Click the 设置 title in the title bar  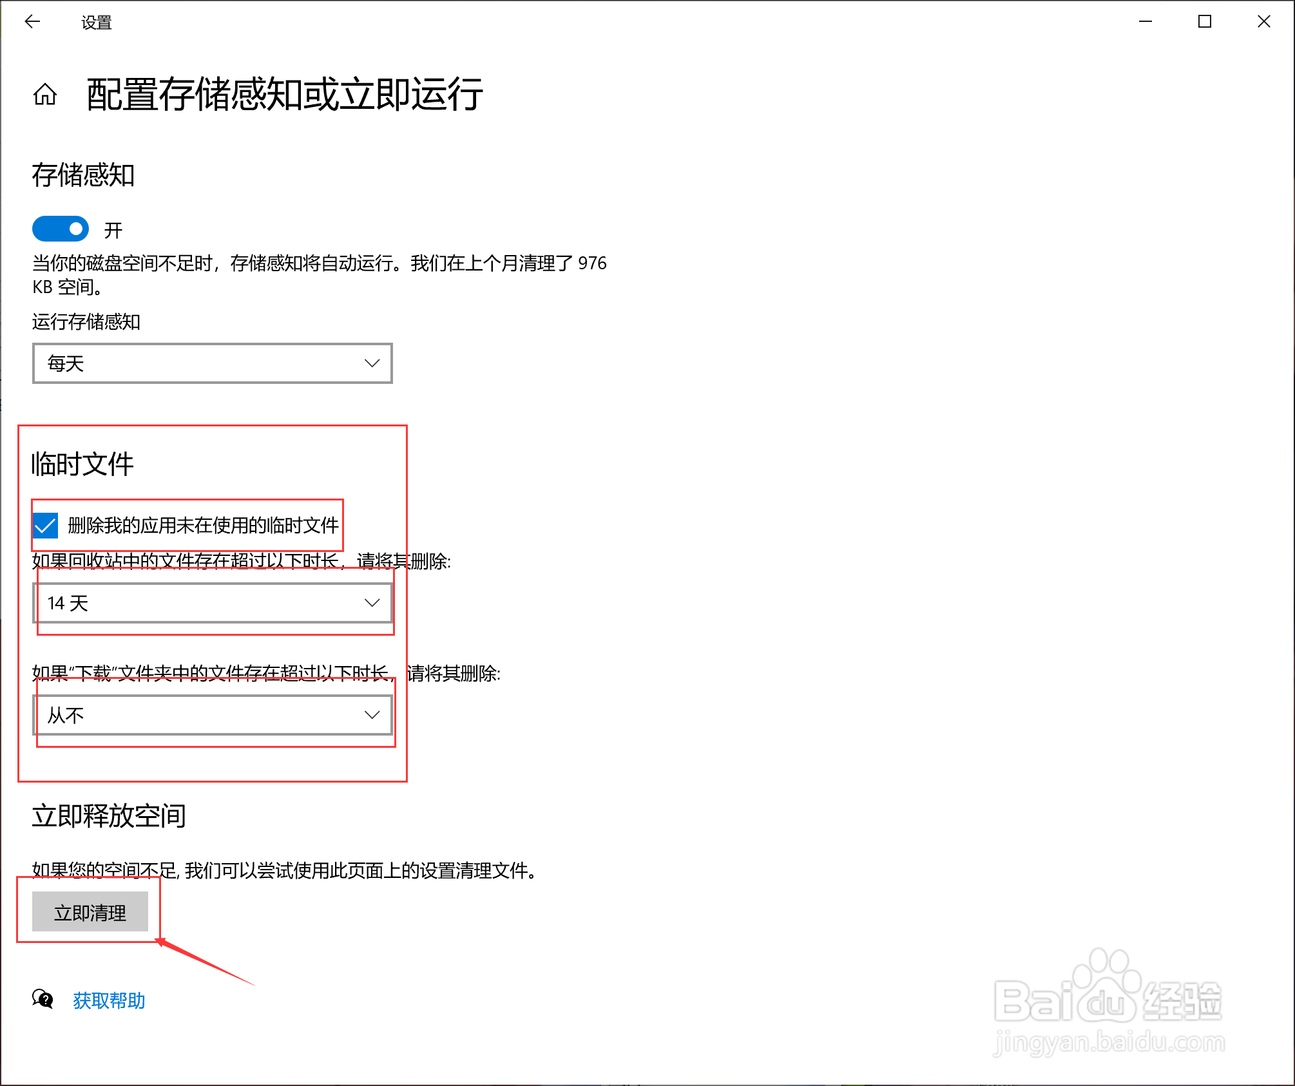(x=95, y=21)
